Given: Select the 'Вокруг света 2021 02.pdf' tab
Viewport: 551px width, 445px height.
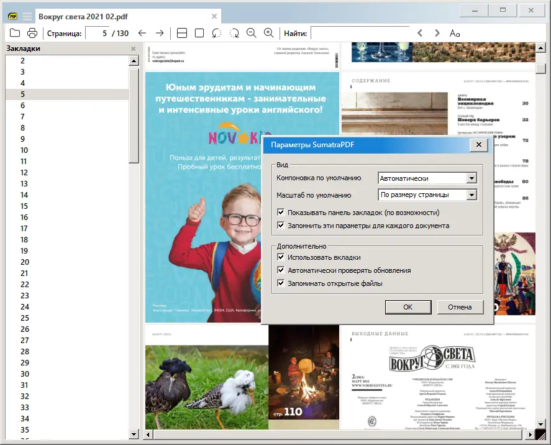Looking at the screenshot, I should click(124, 16).
